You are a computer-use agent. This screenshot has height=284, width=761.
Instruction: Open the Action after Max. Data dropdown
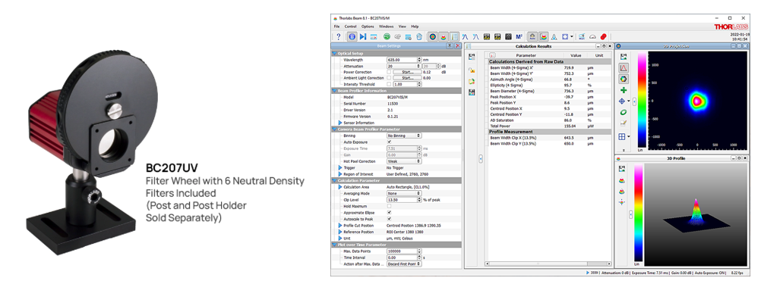(404, 264)
